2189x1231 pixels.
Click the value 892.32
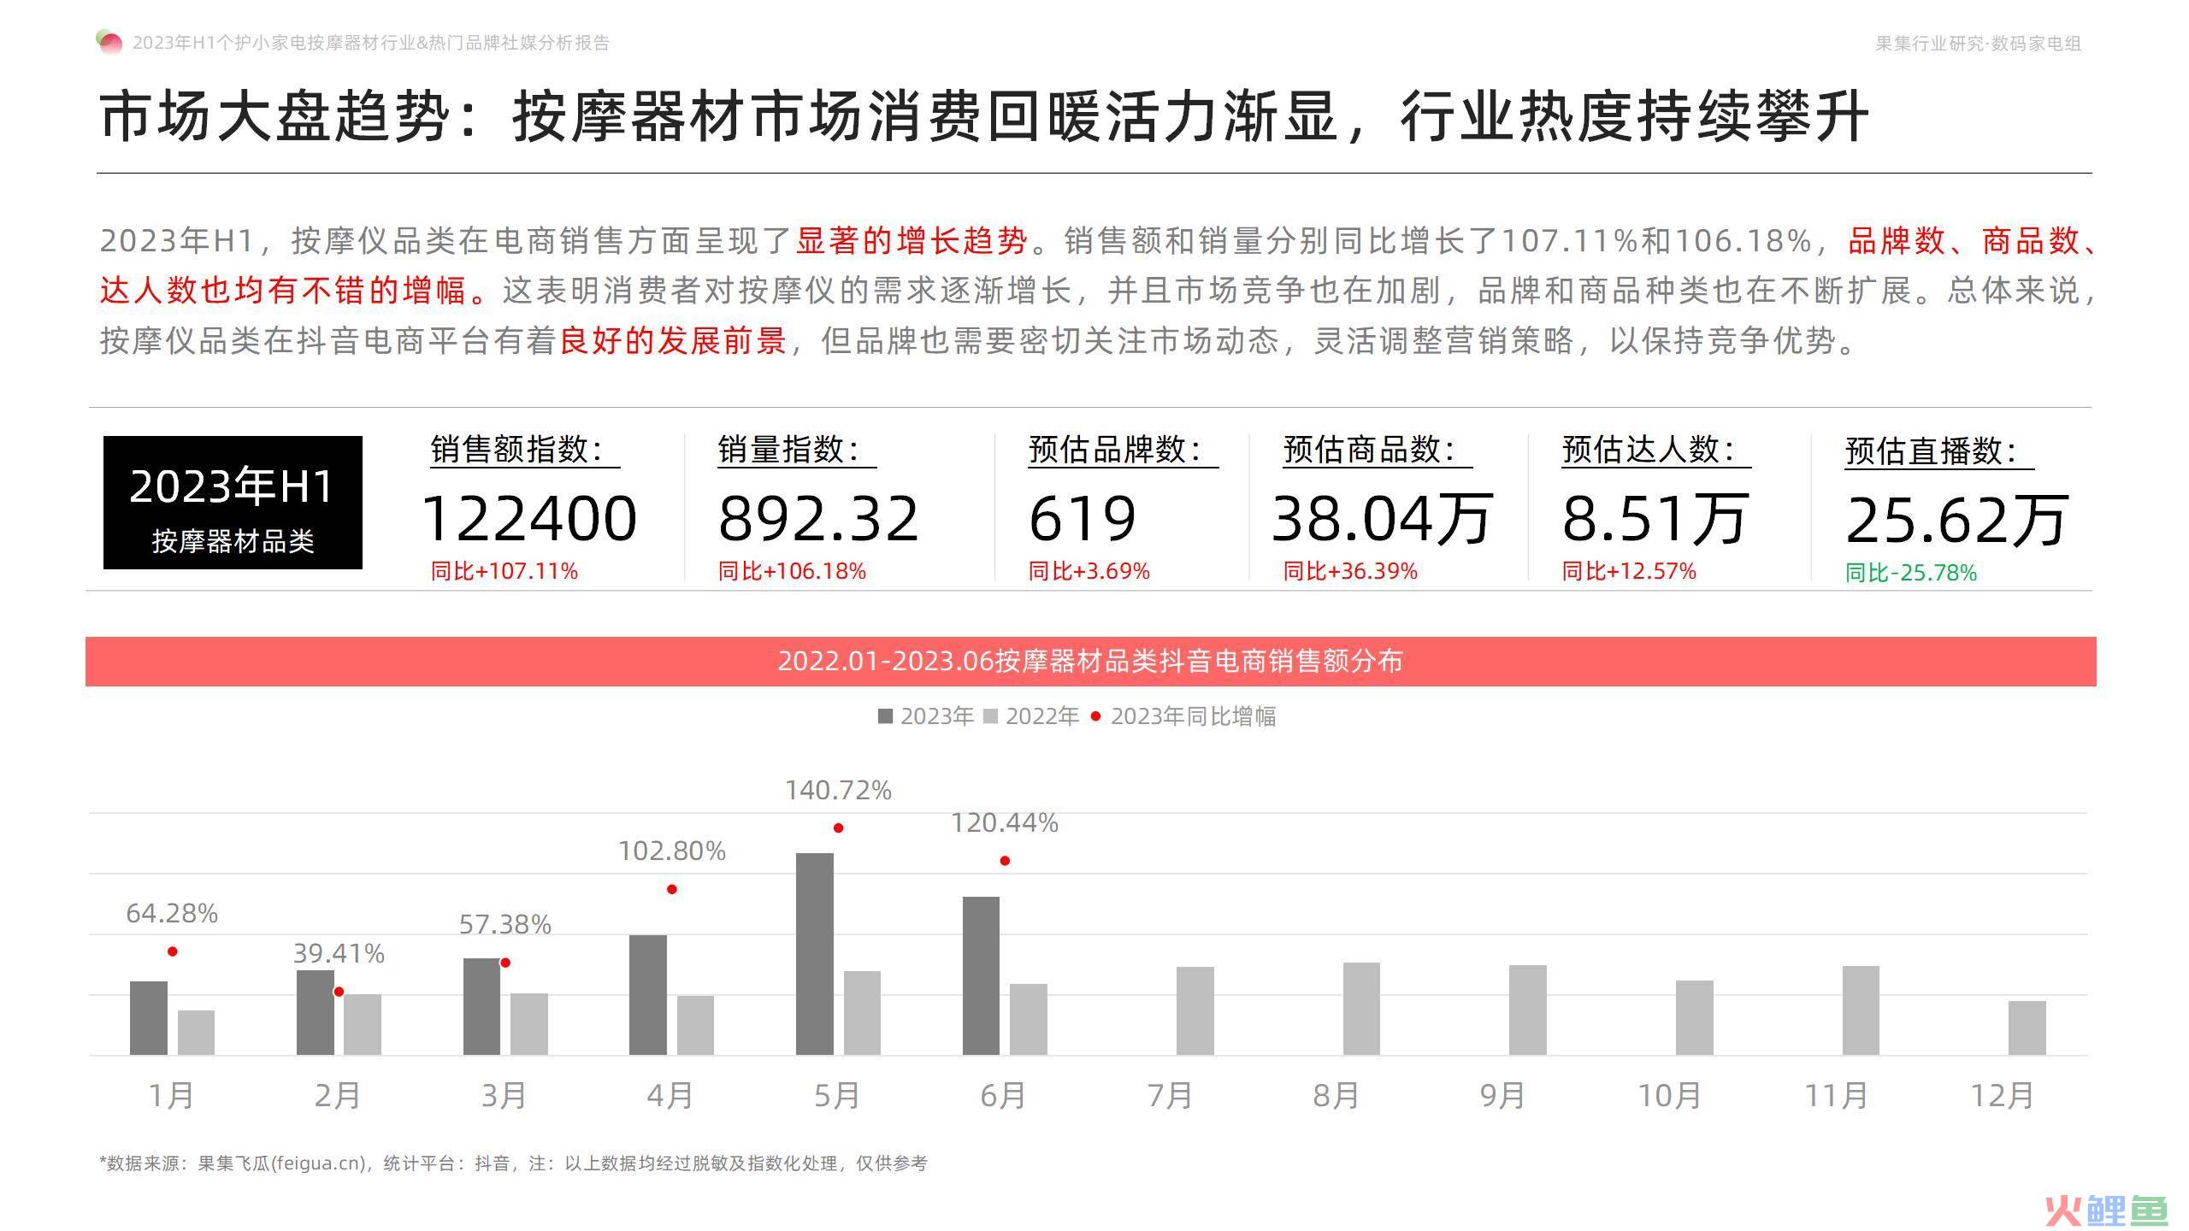tap(818, 518)
